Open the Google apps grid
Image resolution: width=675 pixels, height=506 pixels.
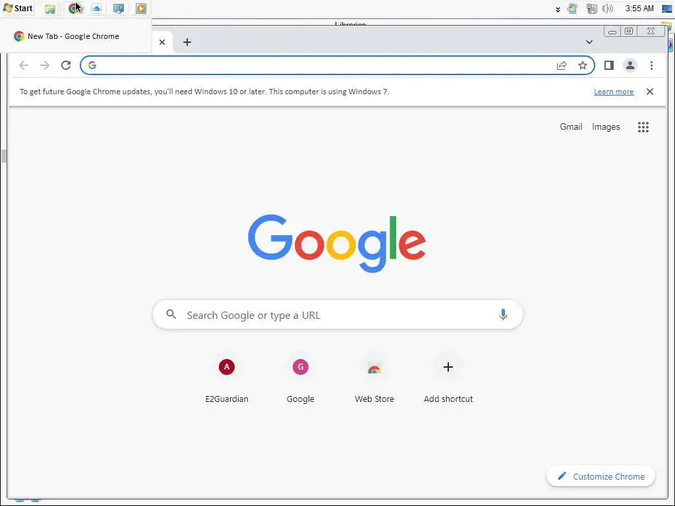pyautogui.click(x=643, y=127)
